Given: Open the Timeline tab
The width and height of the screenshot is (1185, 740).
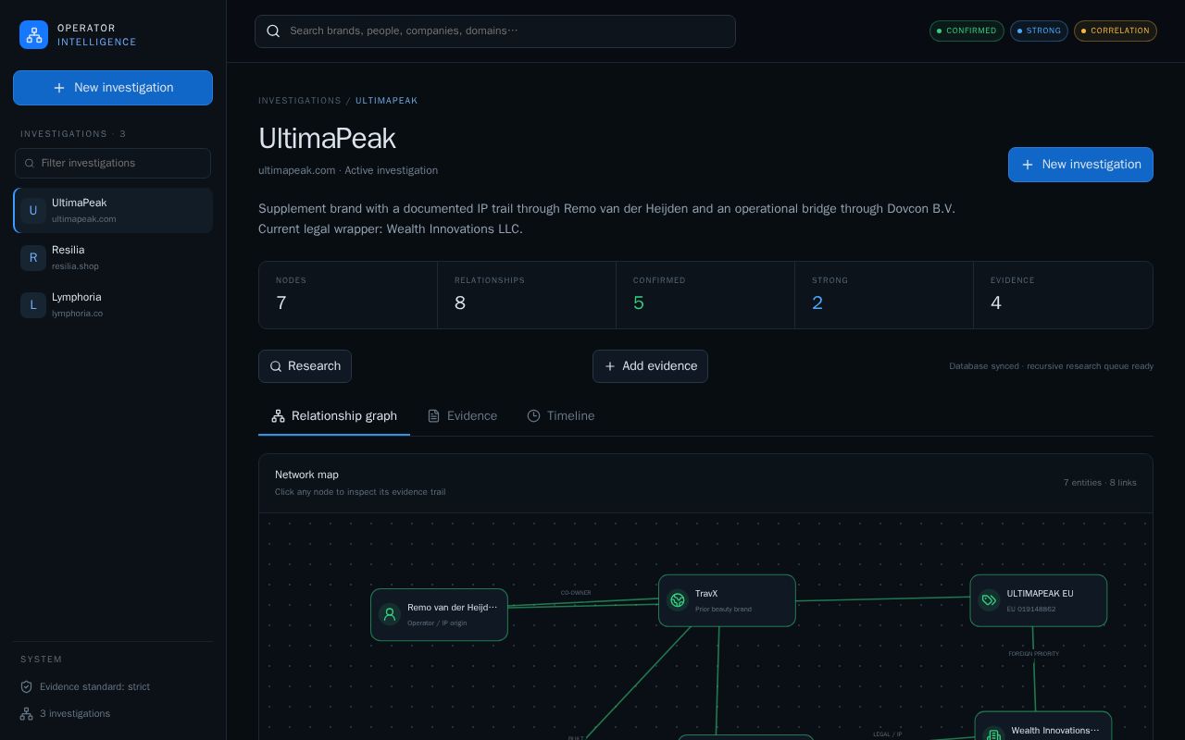Looking at the screenshot, I should pyautogui.click(x=561, y=416).
